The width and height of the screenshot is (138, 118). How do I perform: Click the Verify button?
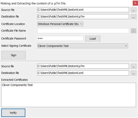point(13,113)
